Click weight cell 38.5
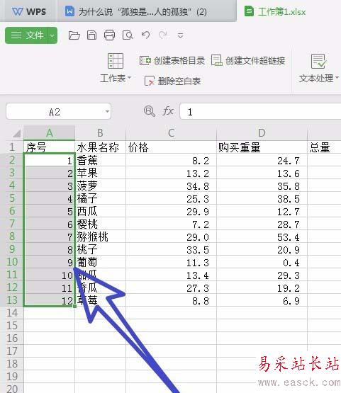Screen dimensions: 341x393 262,198
